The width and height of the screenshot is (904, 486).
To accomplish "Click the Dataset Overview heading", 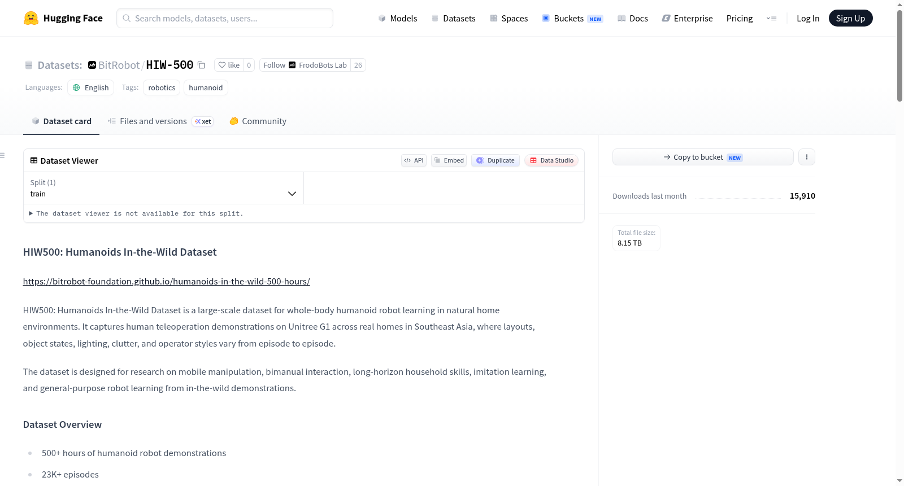I will coord(63,424).
